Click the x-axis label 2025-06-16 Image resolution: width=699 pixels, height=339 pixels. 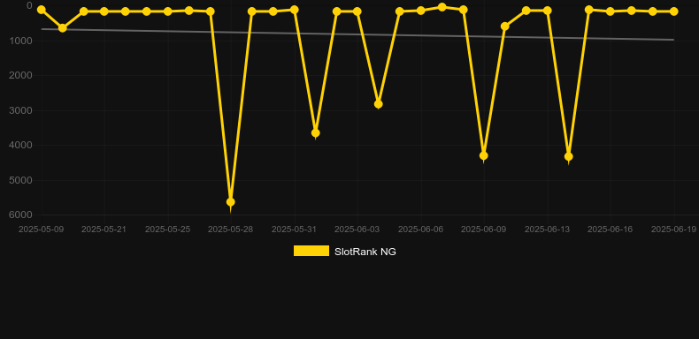coord(611,230)
